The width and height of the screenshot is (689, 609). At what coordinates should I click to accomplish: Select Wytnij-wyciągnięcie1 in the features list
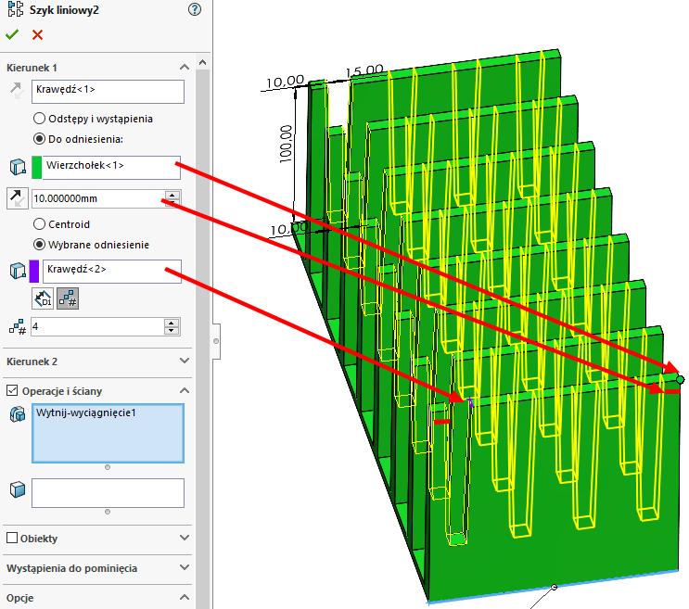point(86,412)
